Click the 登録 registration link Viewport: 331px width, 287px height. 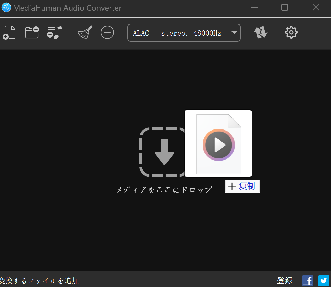pos(285,280)
